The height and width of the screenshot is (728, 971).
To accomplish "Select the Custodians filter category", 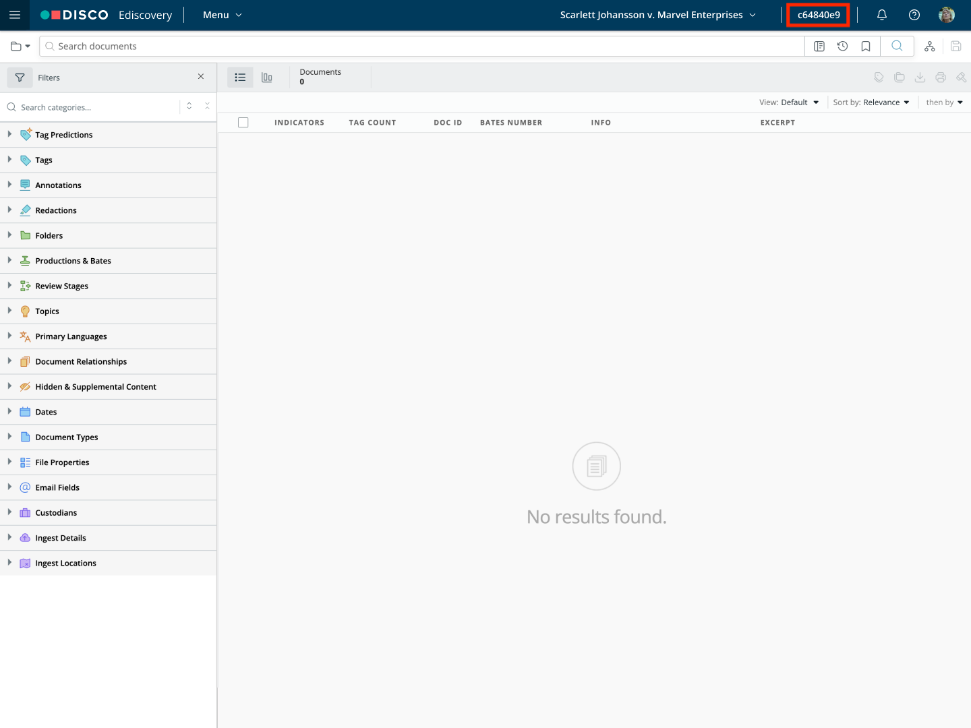I will click(108, 513).
